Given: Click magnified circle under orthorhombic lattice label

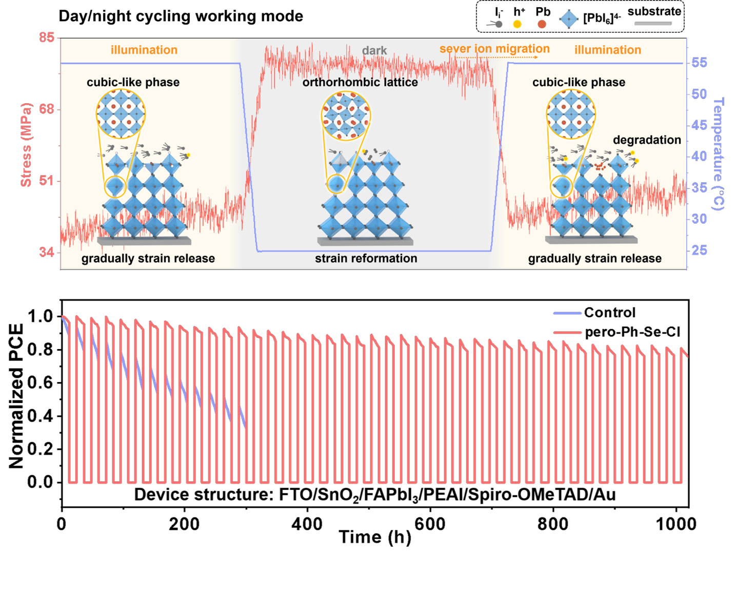Looking at the screenshot, I should [346, 116].
